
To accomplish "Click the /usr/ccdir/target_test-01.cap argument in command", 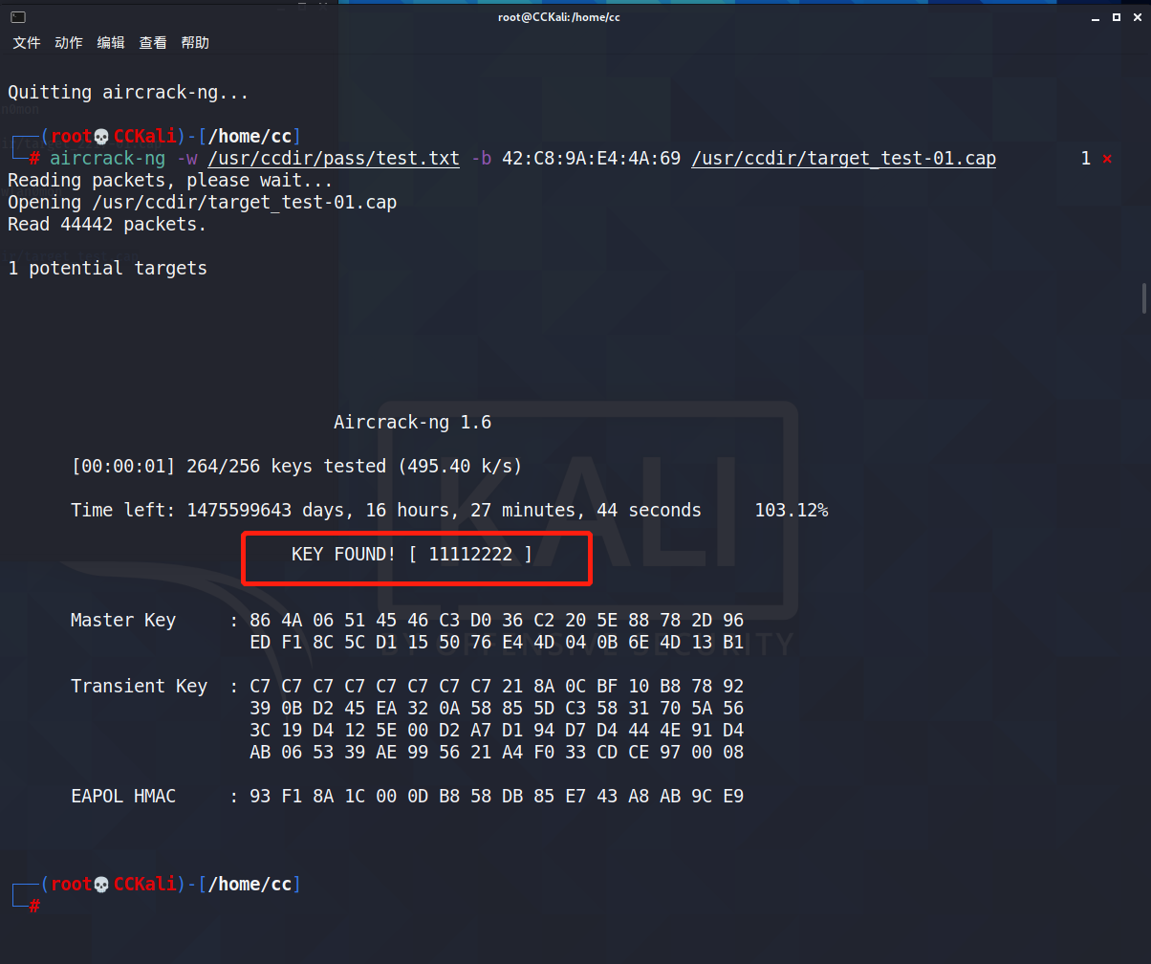I will click(x=843, y=159).
